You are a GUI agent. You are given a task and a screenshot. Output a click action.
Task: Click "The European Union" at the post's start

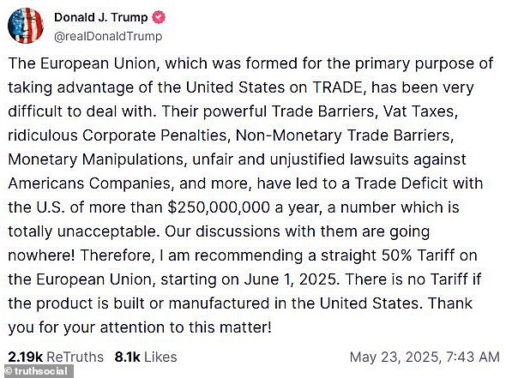coord(82,63)
